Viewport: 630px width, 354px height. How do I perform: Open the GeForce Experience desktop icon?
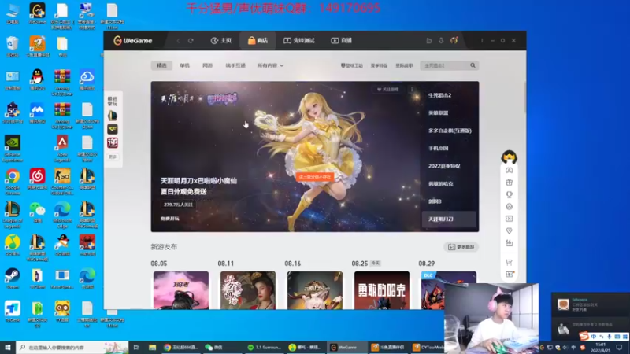[x=13, y=149]
